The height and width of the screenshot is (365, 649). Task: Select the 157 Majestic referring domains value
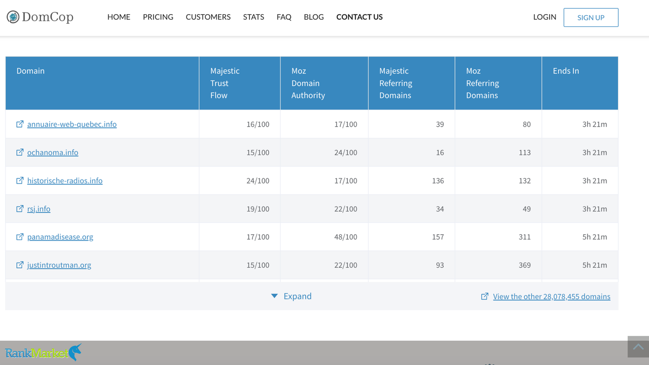point(438,237)
